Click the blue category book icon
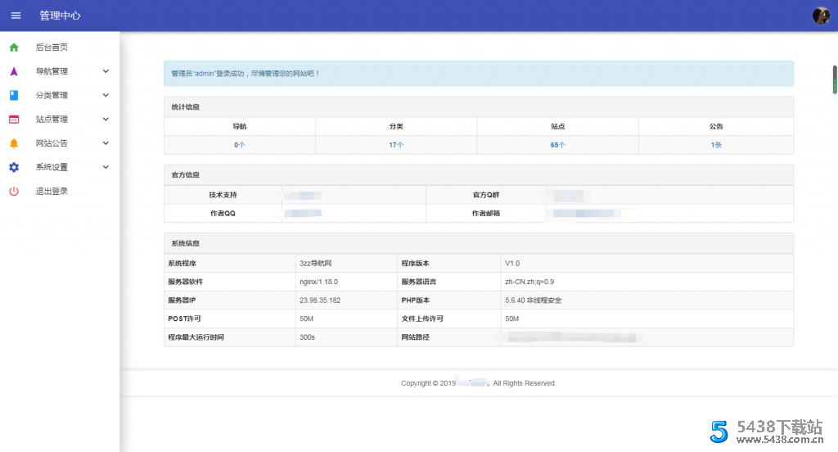 tap(14, 95)
